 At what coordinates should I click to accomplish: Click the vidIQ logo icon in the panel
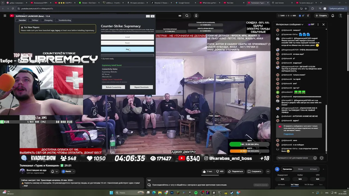pyautogui.click(x=277, y=169)
